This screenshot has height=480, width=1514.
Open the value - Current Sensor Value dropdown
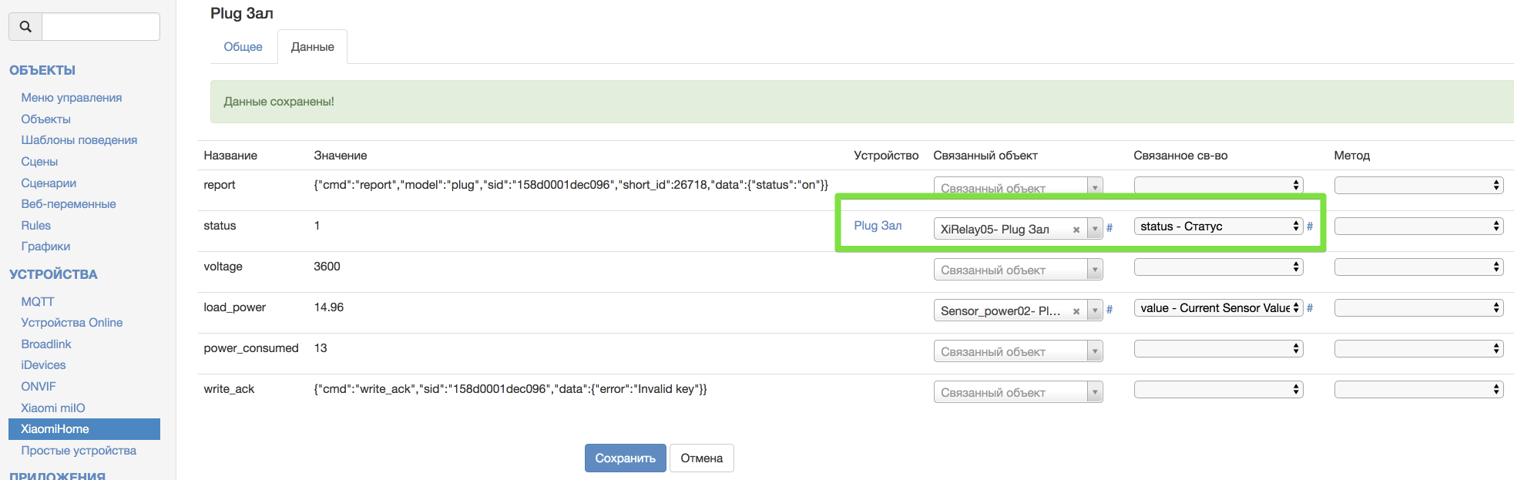1218,308
